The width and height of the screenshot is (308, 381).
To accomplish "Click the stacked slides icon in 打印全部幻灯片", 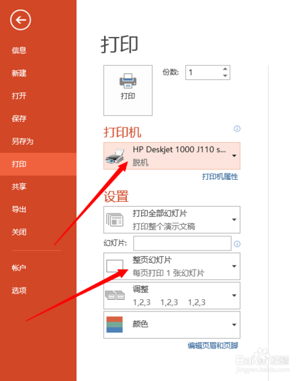I will (x=115, y=220).
